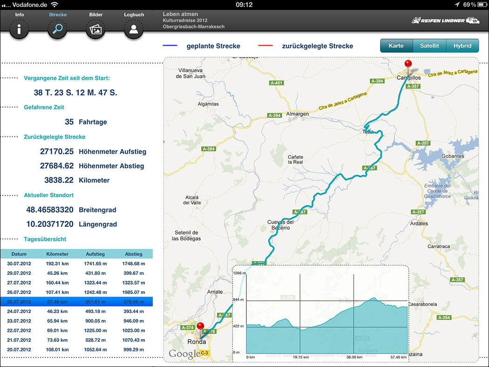Switch map to Hybrid view
The image size is (489, 367).
(462, 46)
